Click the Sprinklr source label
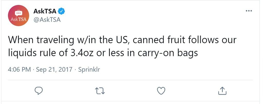Screen dimensions: 263x104 point(89,69)
